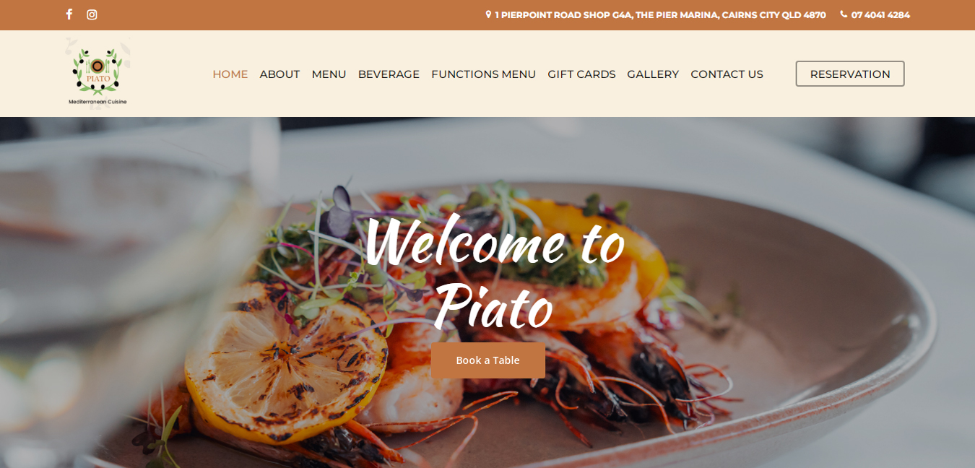This screenshot has height=468, width=975.
Task: Select MENU in the navigation bar
Action: click(x=329, y=74)
